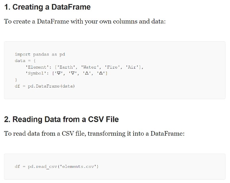This screenshot has height=183, width=230.
Task: Click the Water symbol, a plain downward triangle
Action: pyautogui.click(x=73, y=73)
